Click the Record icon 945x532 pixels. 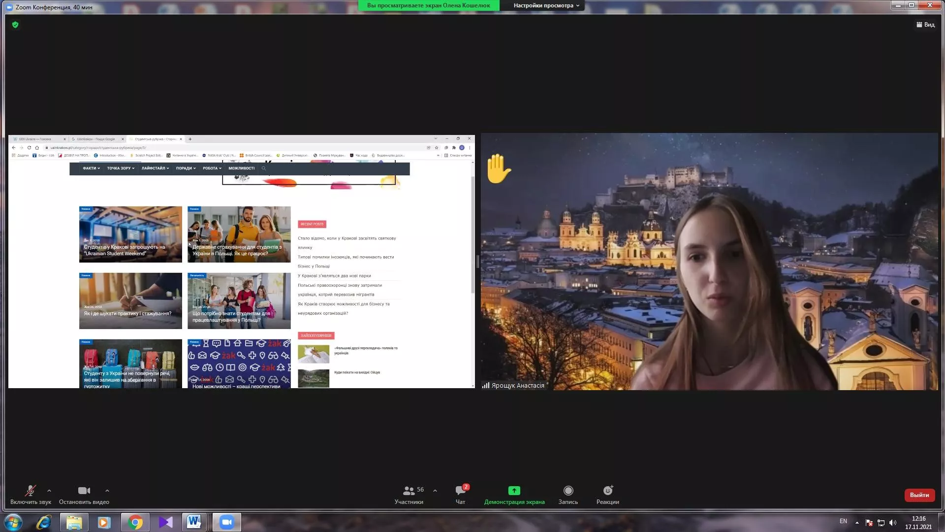[x=568, y=491]
